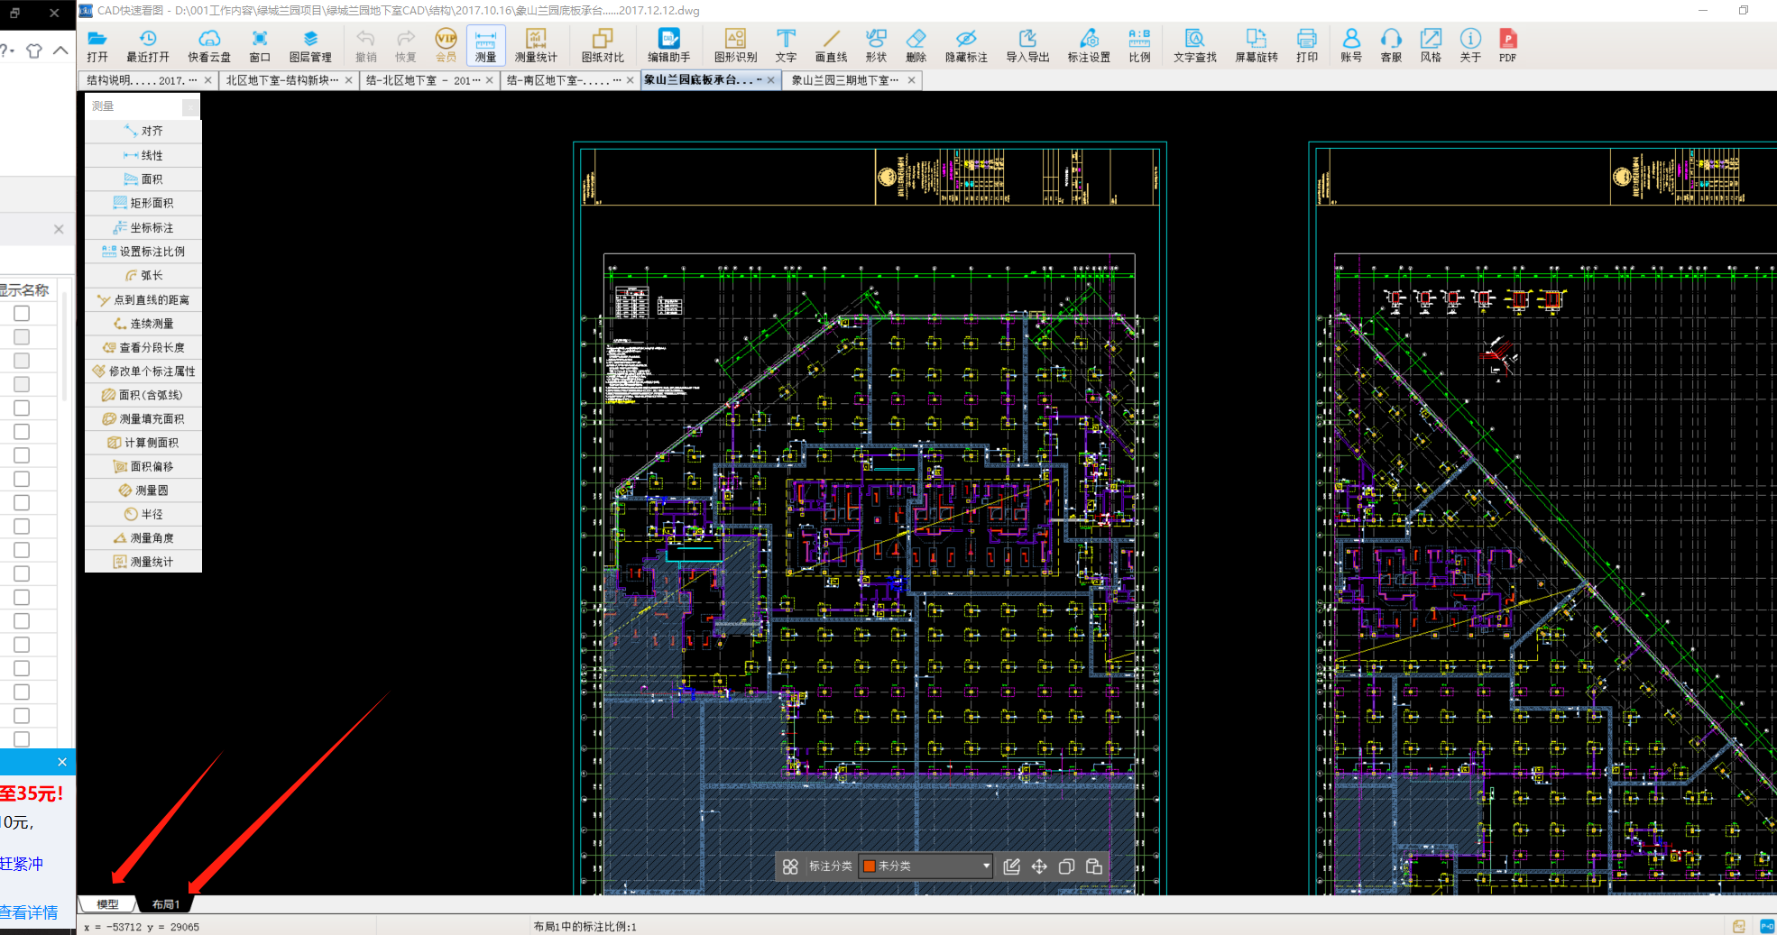Click the 打印 print icon
The height and width of the screenshot is (935, 1777).
1306,45
